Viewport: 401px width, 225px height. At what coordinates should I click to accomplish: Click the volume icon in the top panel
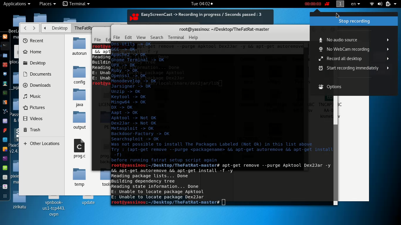click(x=380, y=4)
